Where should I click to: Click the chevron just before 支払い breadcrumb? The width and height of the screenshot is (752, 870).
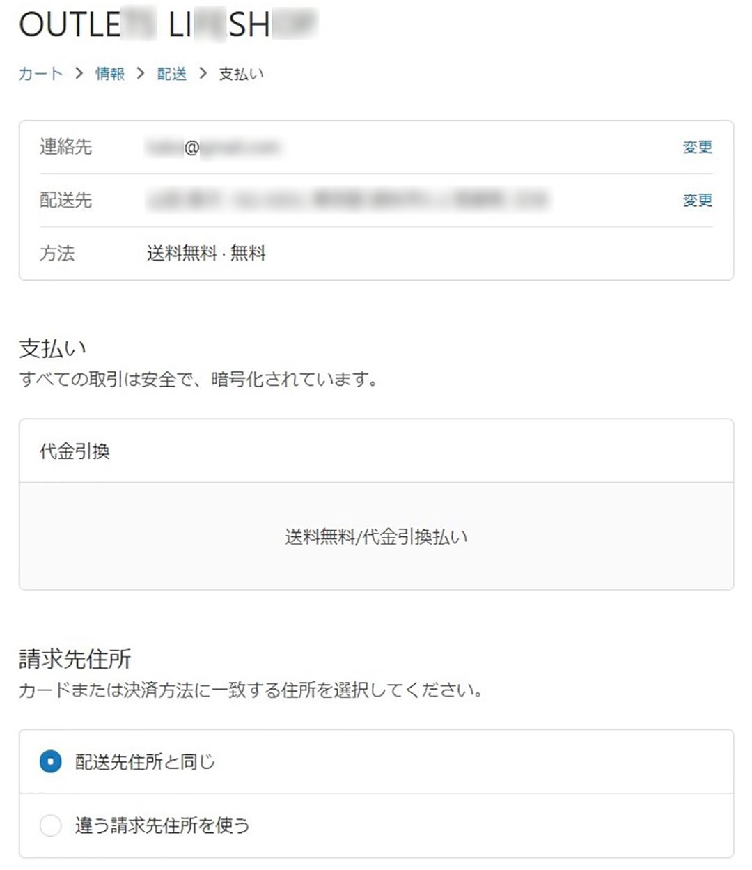pos(203,74)
